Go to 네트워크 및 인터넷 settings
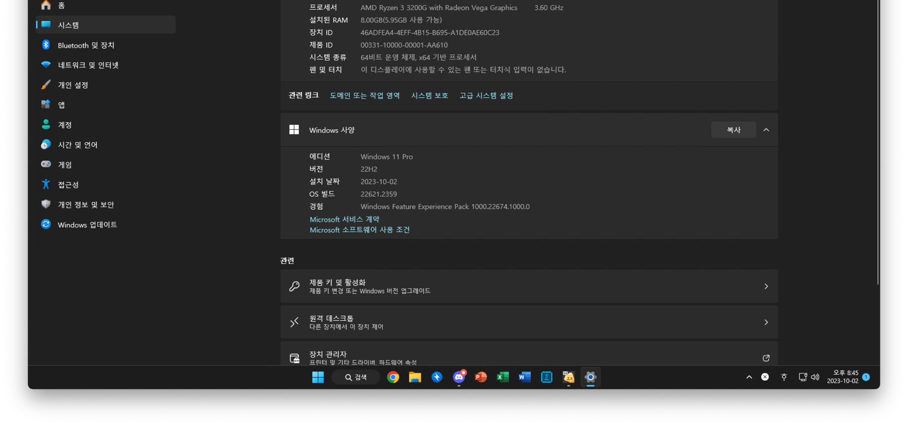 [106, 65]
